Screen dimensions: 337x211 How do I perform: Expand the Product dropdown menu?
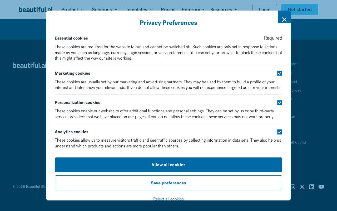(x=73, y=9)
